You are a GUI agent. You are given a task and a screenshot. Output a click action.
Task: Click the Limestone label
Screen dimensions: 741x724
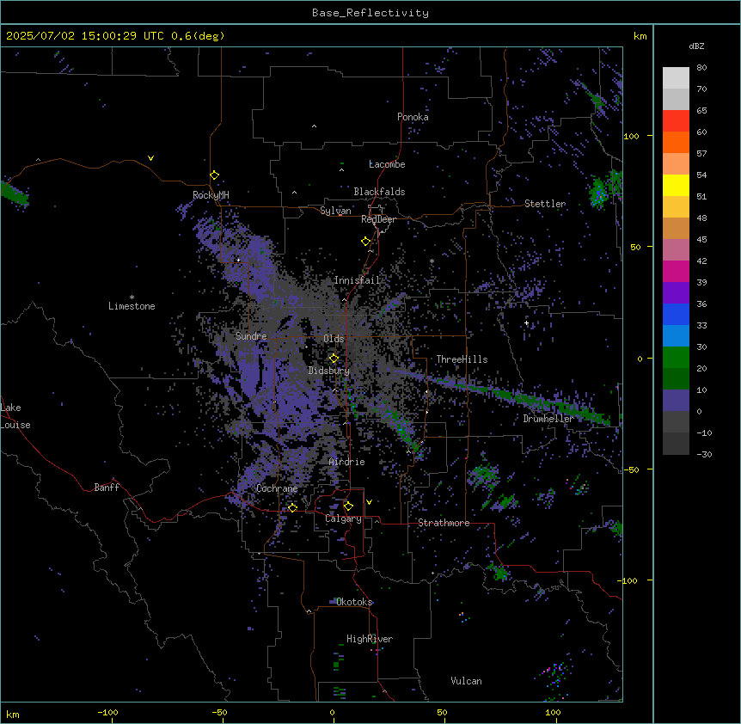[x=132, y=306]
